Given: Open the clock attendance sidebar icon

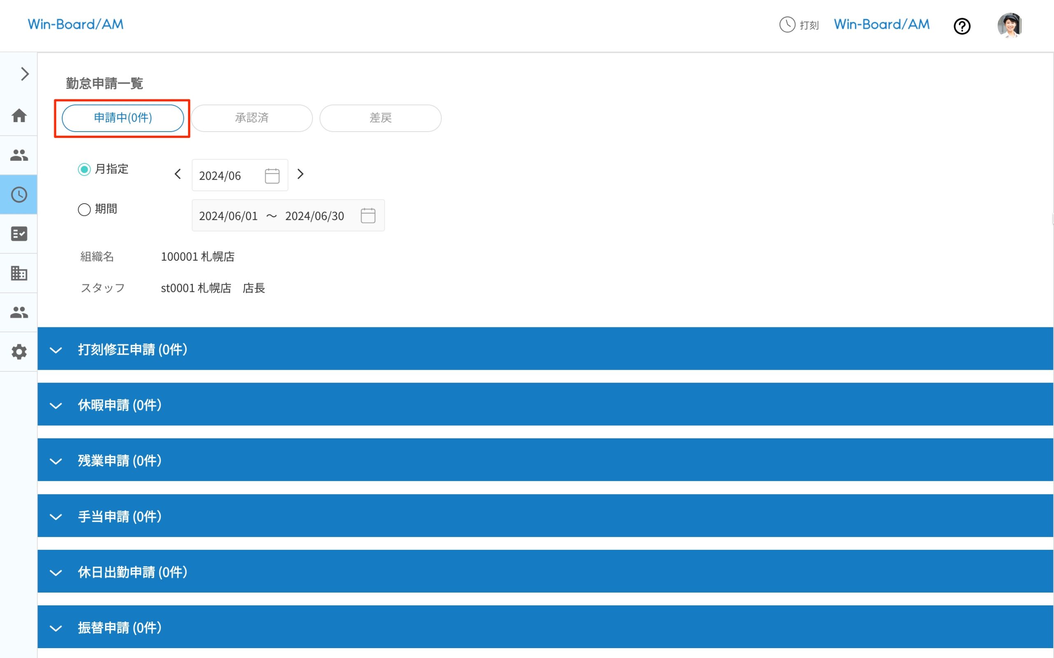Looking at the screenshot, I should click(19, 195).
